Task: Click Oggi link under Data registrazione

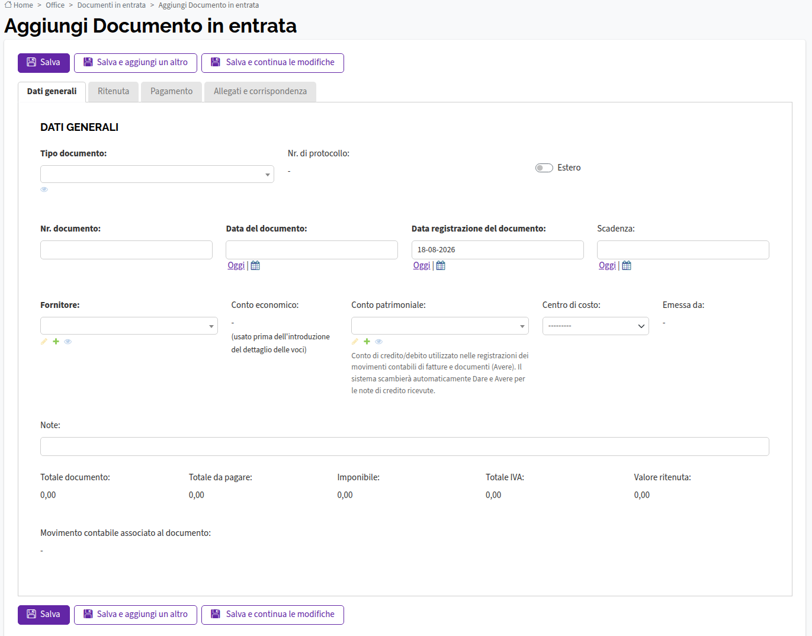Action: coord(422,265)
